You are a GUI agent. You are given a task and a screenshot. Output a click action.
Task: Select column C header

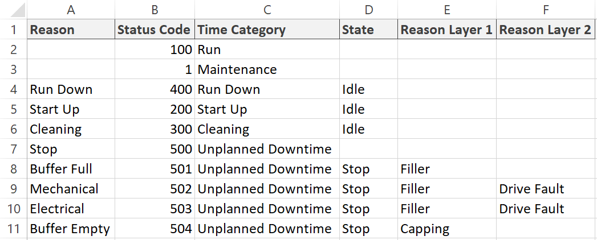coord(267,10)
